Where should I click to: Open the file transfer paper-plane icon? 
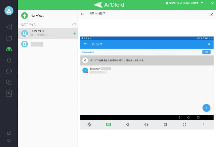click(9, 27)
